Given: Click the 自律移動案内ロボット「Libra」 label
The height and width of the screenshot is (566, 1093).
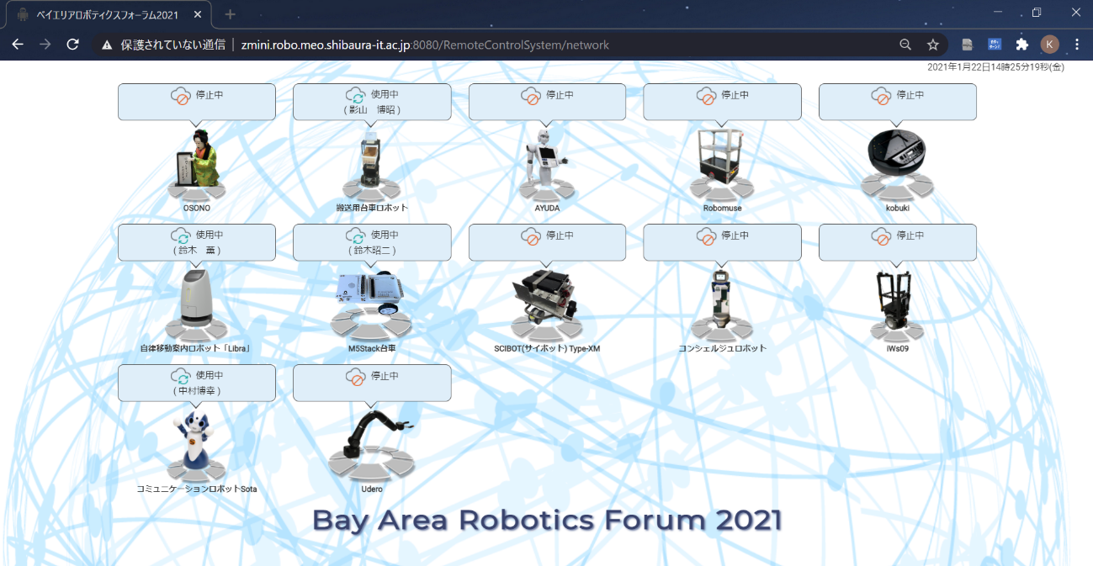Looking at the screenshot, I should 197,348.
